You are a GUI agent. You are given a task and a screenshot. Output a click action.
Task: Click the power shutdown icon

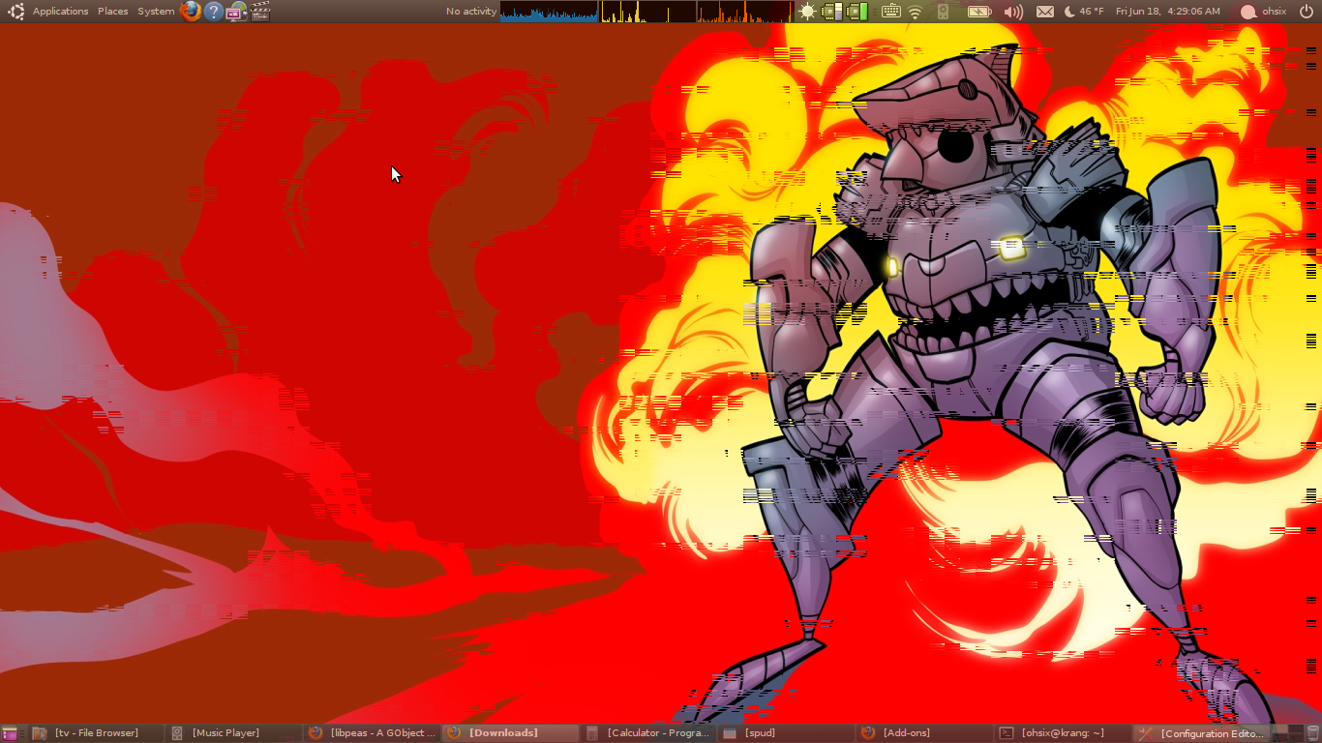(x=1307, y=12)
